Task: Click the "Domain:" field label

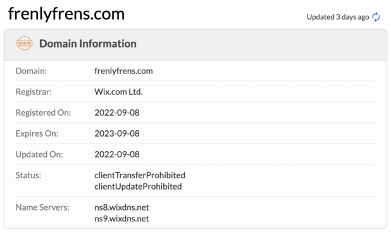Action: (31, 71)
